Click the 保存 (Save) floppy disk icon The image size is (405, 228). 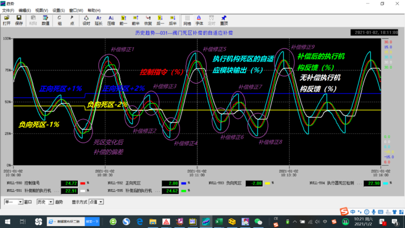click(x=19, y=20)
